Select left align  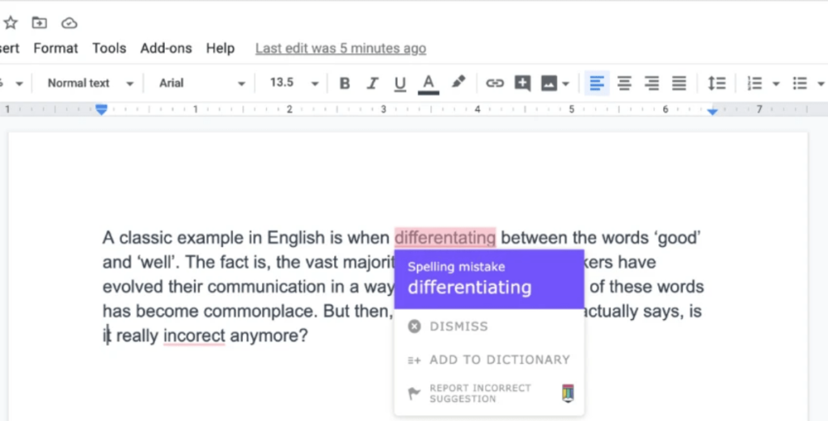click(597, 83)
